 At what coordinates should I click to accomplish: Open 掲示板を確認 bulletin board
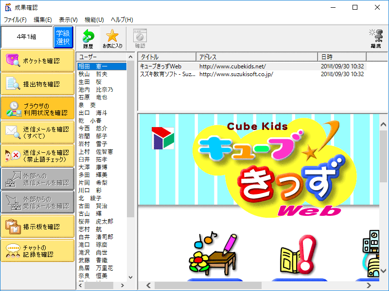(x=37, y=226)
